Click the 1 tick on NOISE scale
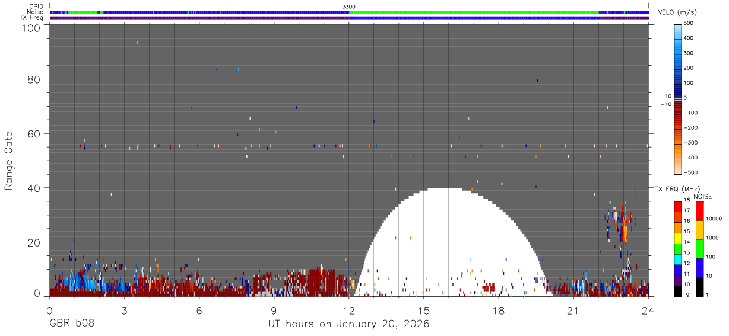This screenshot has height=336, width=729. pos(708,295)
